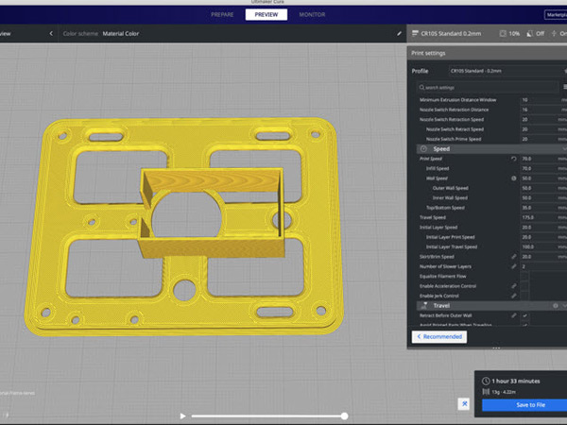The image size is (567, 425).
Task: Click the Recommended button
Action: [439, 336]
